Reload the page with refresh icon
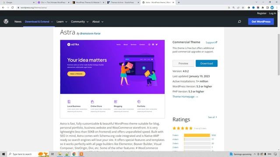Image resolution: width=280 pixels, height=157 pixels. click(x=13, y=8)
